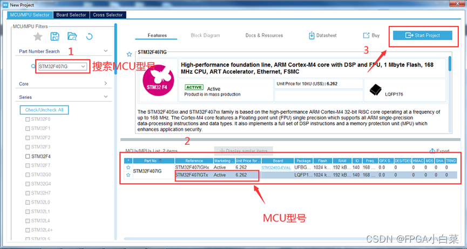Tick the STM32L1 series checkbox

(28, 212)
